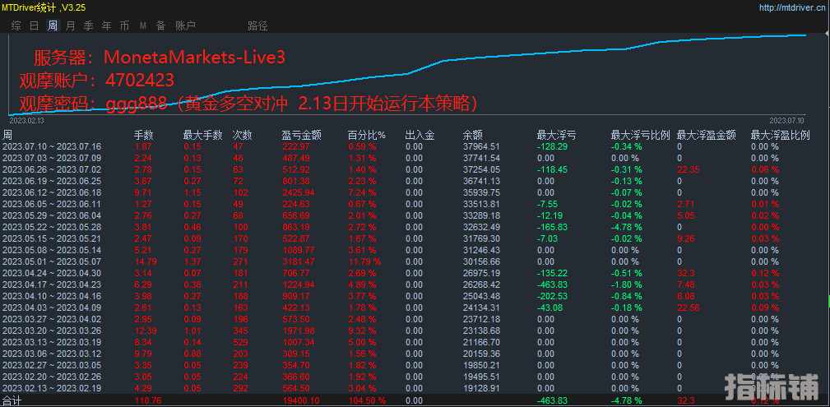This screenshot has height=407, width=830.
Task: Select row 2023.07.10 ~ 2023.07.16
Action: pos(415,146)
